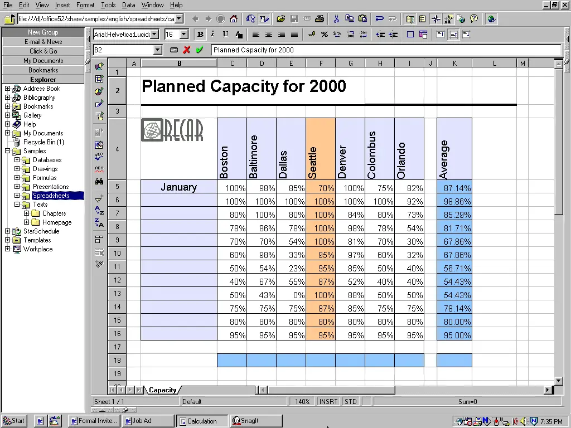Open the font size dropdown
571x428 pixels.
(184, 35)
